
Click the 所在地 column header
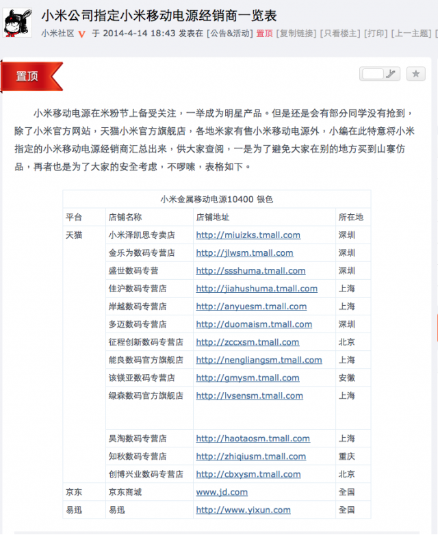pos(350,217)
